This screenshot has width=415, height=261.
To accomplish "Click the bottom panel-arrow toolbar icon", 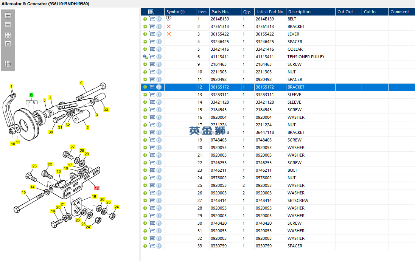I will pos(8,64).
